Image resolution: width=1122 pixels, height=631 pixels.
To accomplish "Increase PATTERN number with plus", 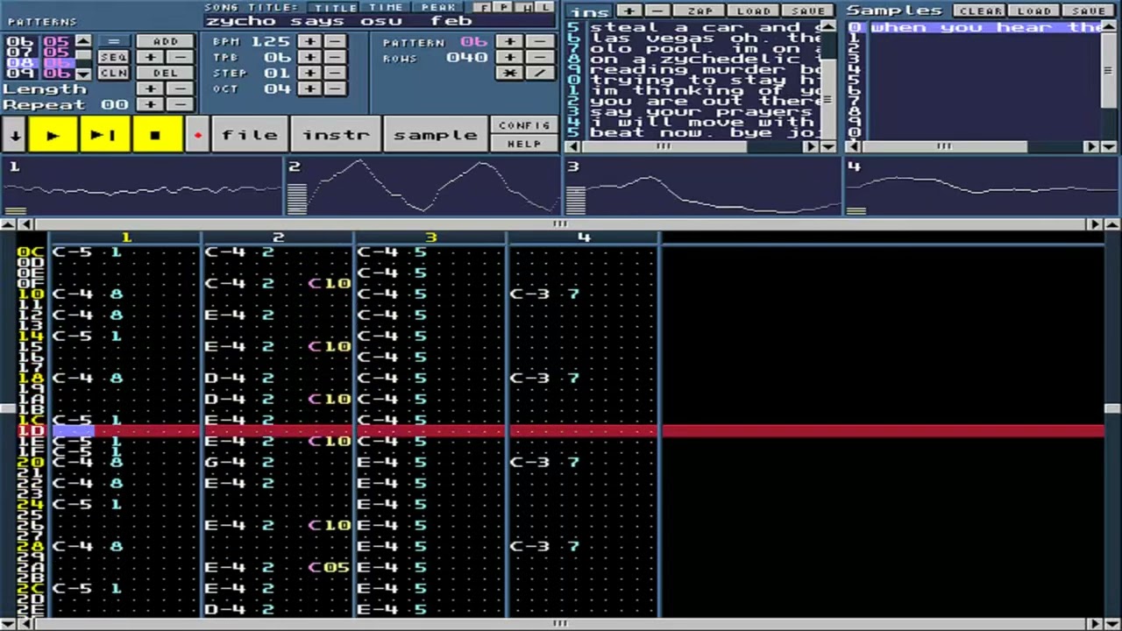I will 510,41.
